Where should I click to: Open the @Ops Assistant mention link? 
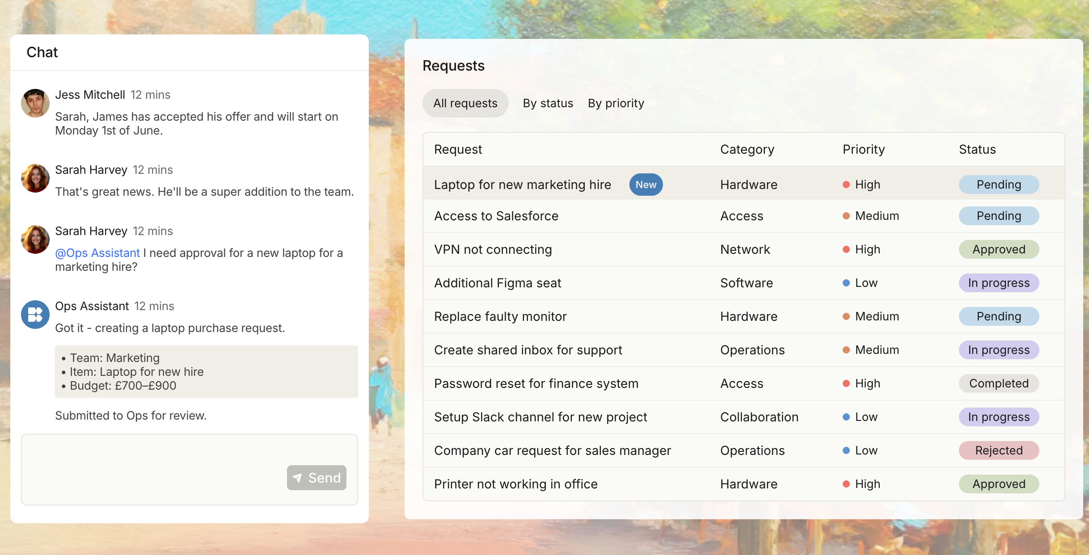click(x=97, y=253)
